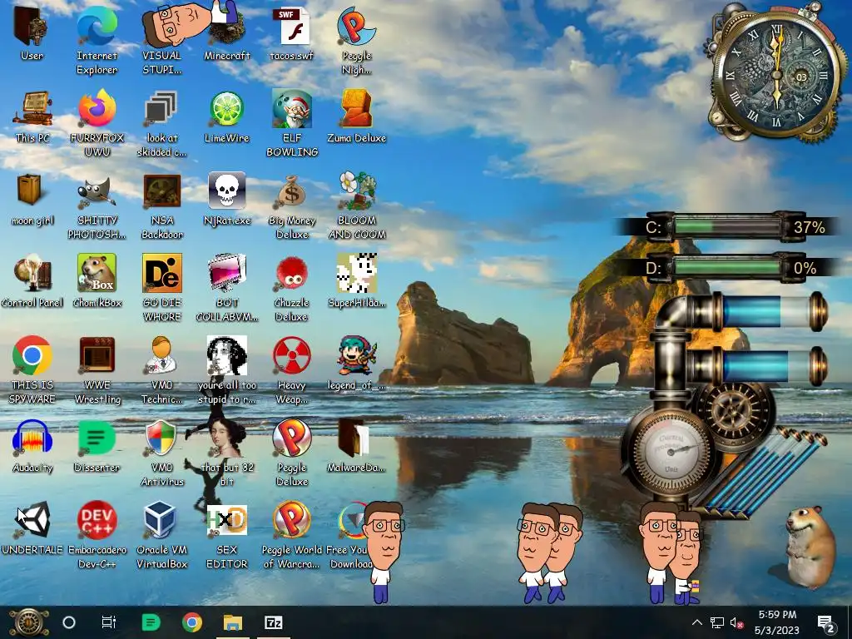Screen dimensions: 852x639
Task: Launch ChomikBox shortcut
Action: (x=97, y=281)
